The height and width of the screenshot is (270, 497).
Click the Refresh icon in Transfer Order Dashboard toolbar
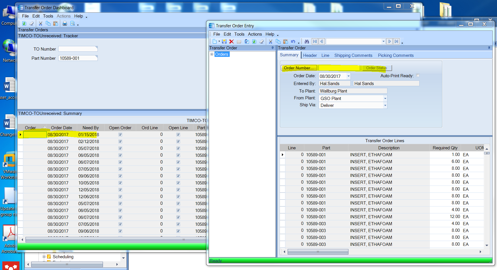point(24,24)
